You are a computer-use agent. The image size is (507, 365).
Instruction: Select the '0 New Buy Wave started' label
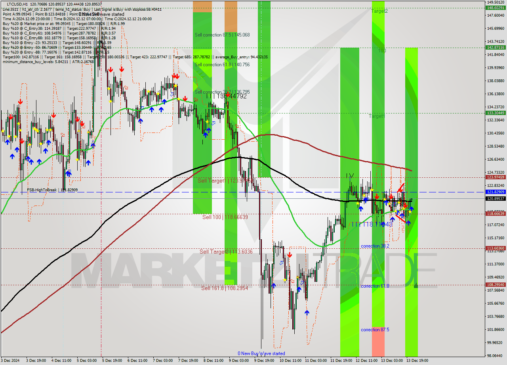point(261,353)
